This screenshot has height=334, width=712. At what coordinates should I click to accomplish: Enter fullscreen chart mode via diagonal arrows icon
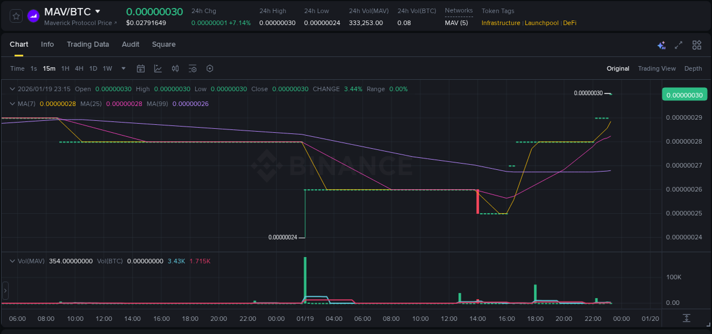[x=679, y=44]
